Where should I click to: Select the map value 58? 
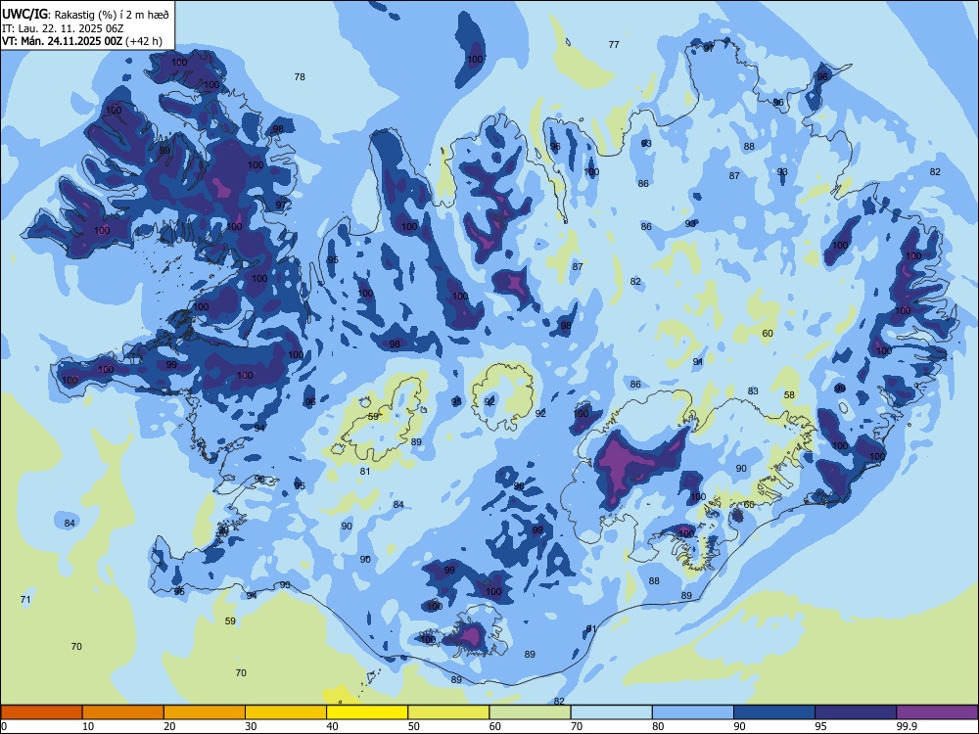[789, 394]
